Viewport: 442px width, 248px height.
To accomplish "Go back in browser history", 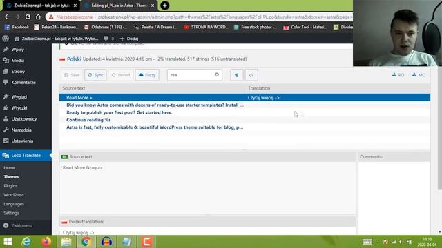I will tap(7, 17).
